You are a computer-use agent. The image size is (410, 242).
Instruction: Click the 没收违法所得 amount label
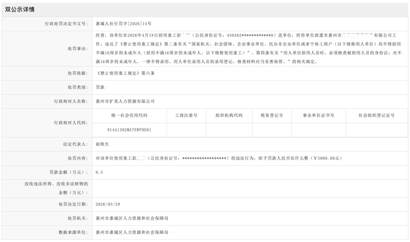(x=56, y=188)
